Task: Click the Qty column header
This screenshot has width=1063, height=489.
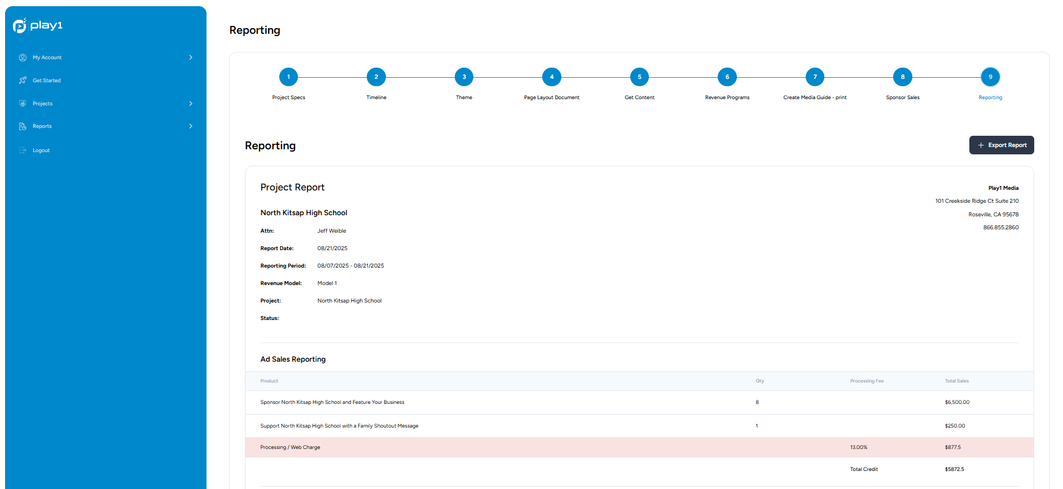Action: coord(759,381)
